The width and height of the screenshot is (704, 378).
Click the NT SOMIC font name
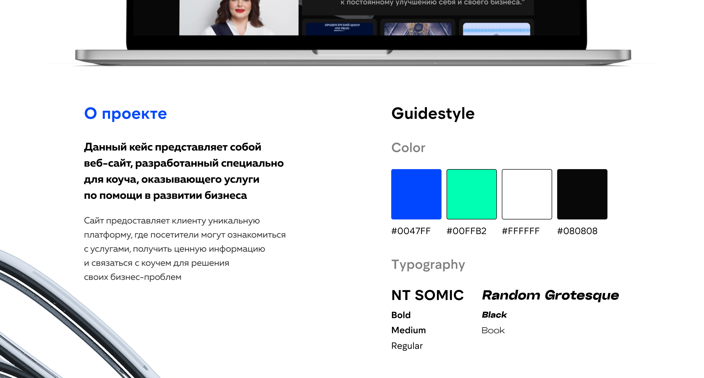(x=427, y=295)
